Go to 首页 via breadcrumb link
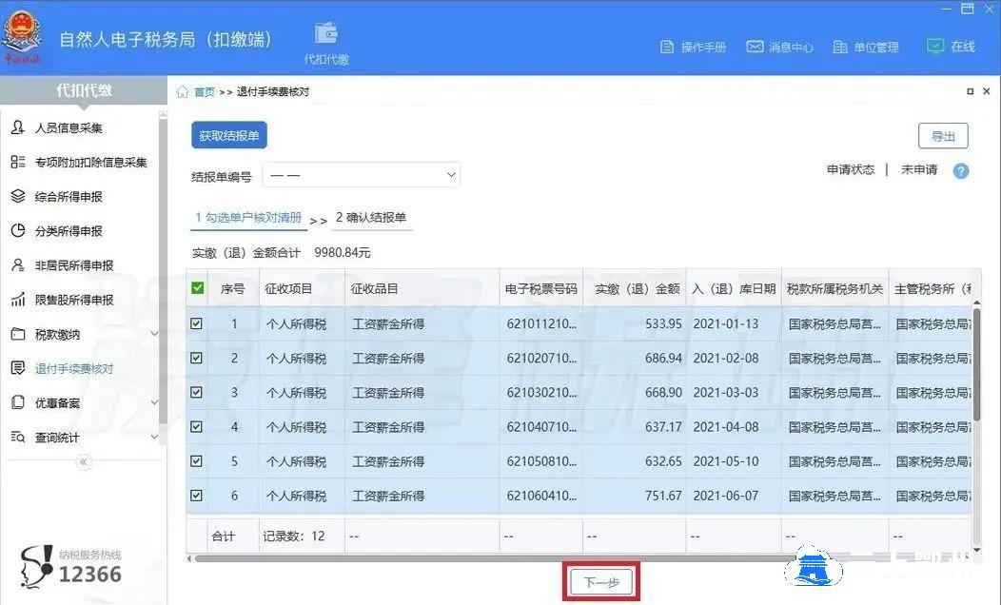1001x605 pixels. coord(205,92)
